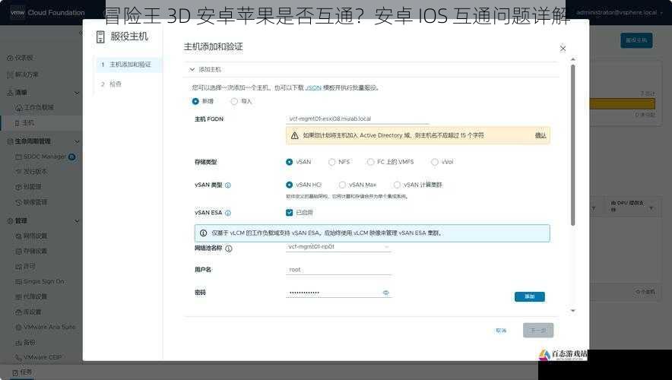The height and width of the screenshot is (380, 672).
Task: Collapse sidebar with the double-arrow icon
Action: tap(81, 33)
